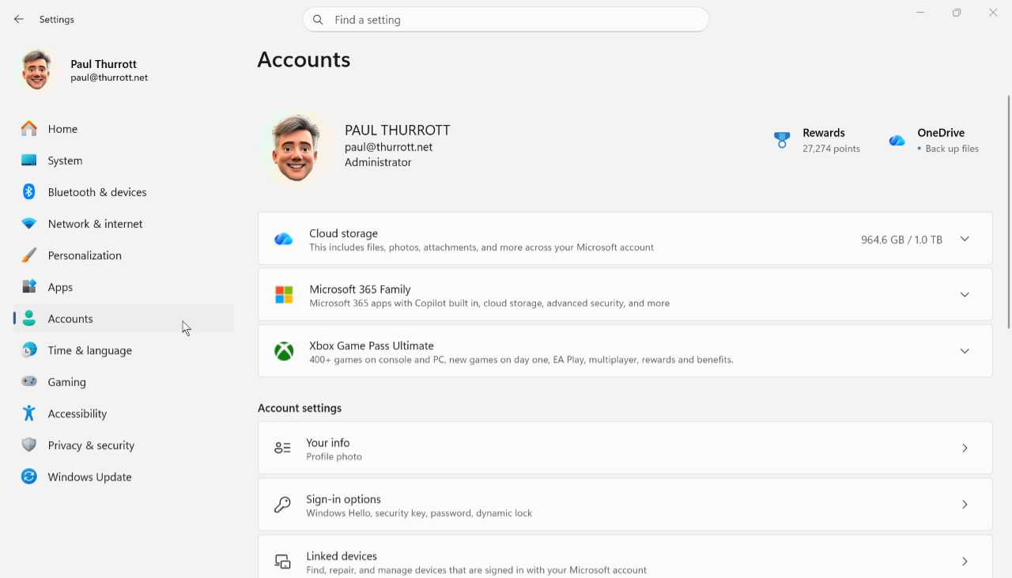
Task: Click the Account settings heading
Action: pos(300,408)
